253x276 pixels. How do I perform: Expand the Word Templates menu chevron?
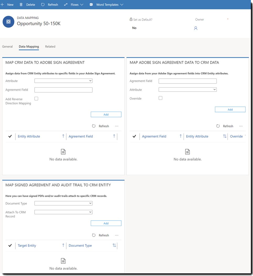(x=122, y=4)
